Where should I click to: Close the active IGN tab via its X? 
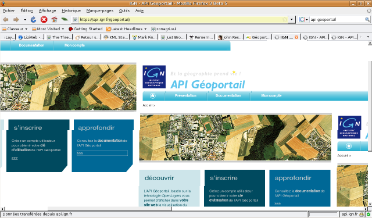click(x=296, y=37)
